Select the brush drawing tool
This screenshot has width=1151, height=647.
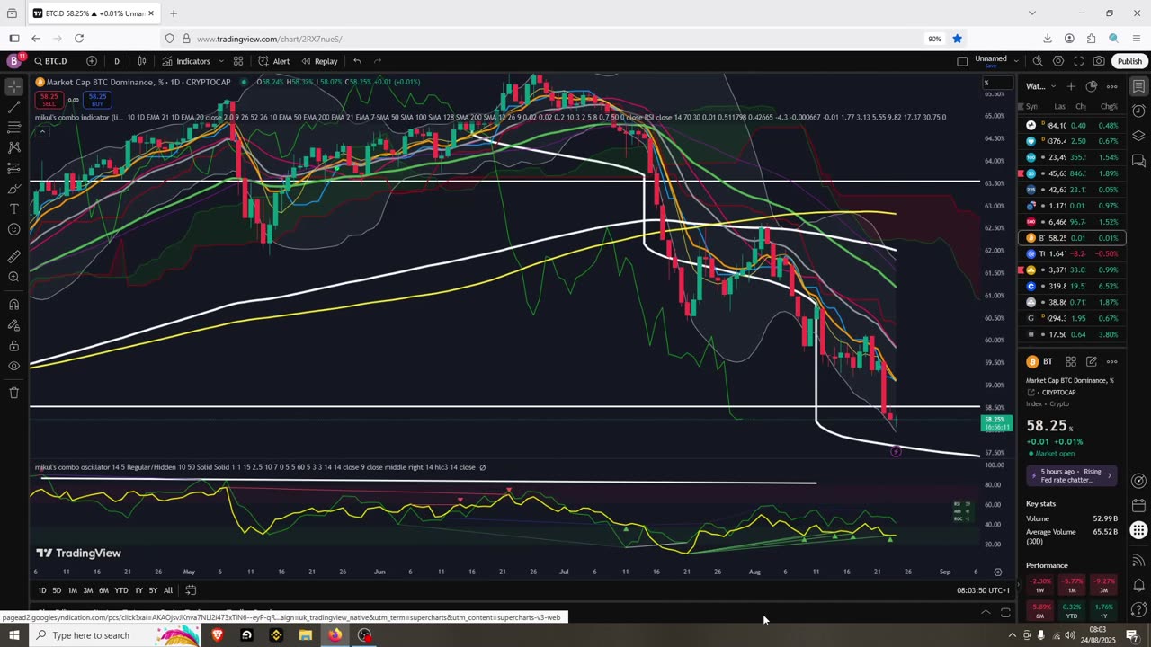click(x=14, y=189)
